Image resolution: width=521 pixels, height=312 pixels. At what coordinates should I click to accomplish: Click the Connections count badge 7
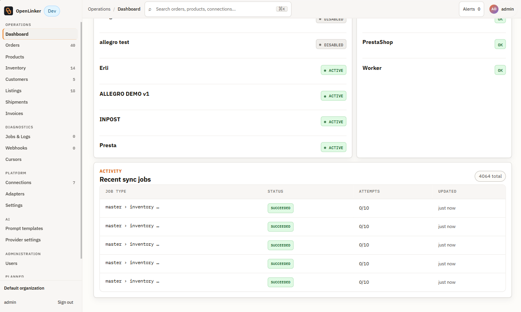[x=74, y=183]
